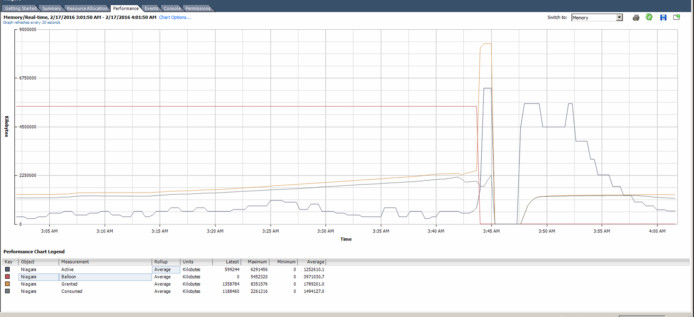Go to the Resource Allocation tab
Viewport: 694px width, 317px height.
click(x=87, y=8)
